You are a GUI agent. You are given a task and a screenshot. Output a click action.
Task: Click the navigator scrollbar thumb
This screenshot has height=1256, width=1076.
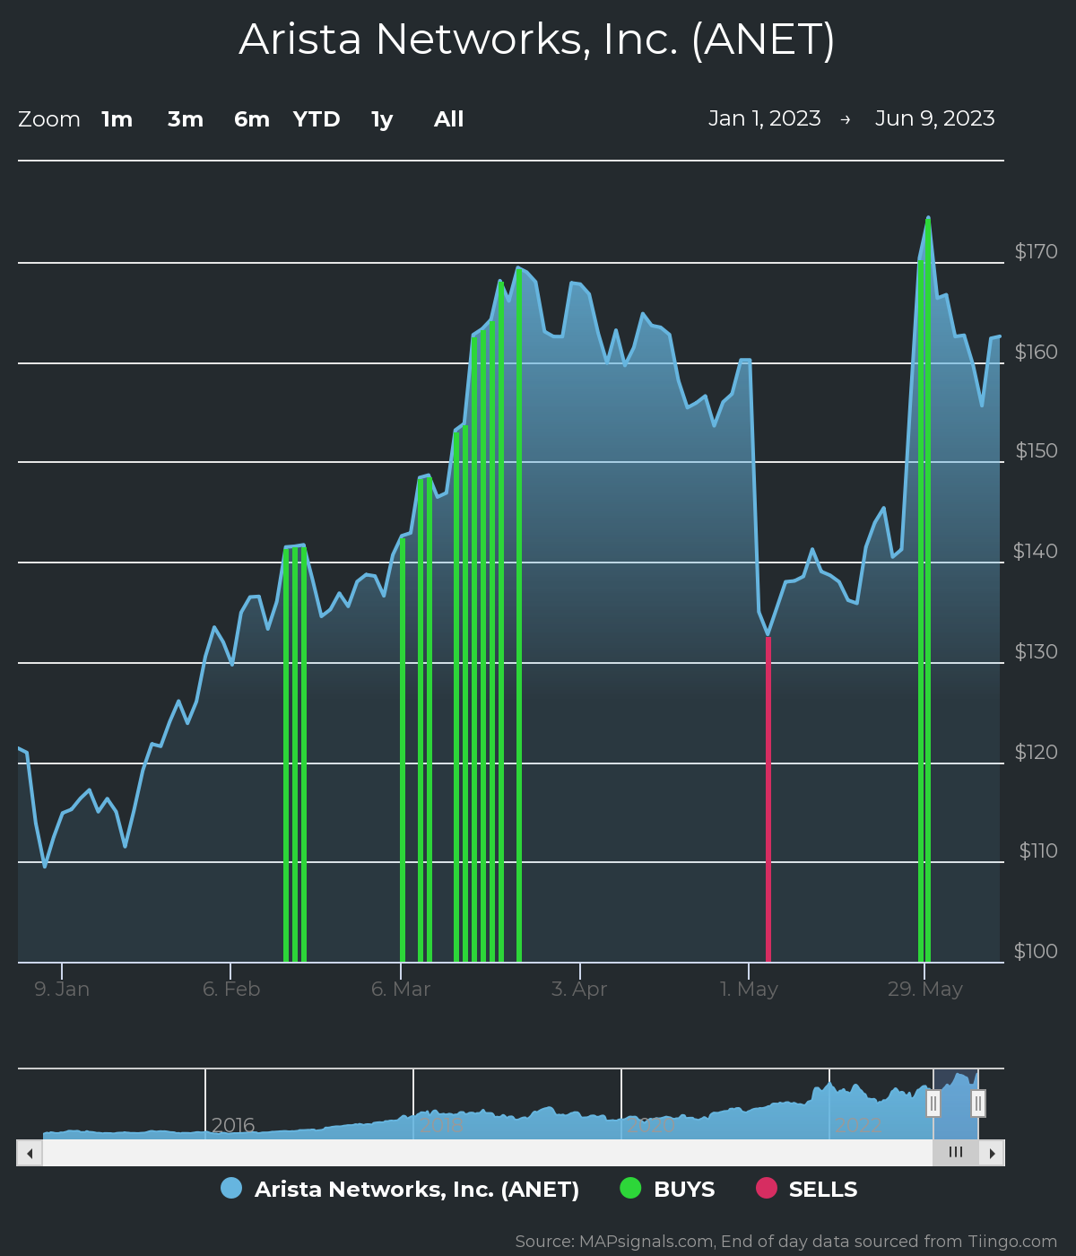(956, 1153)
